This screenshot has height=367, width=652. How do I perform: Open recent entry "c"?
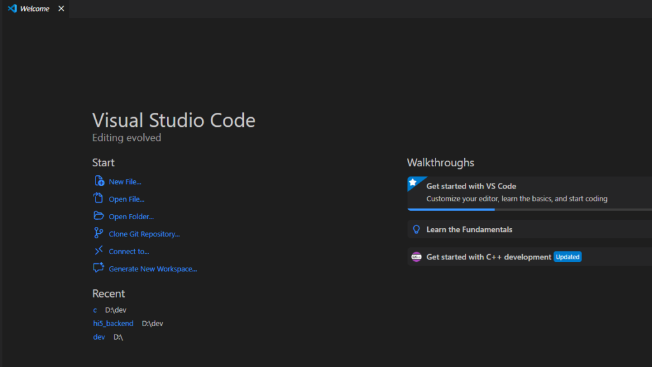click(94, 310)
